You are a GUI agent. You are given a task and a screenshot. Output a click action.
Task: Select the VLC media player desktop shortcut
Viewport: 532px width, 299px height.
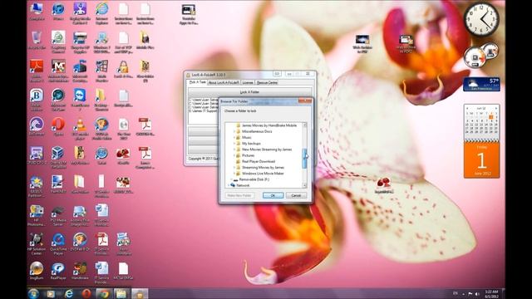click(80, 129)
